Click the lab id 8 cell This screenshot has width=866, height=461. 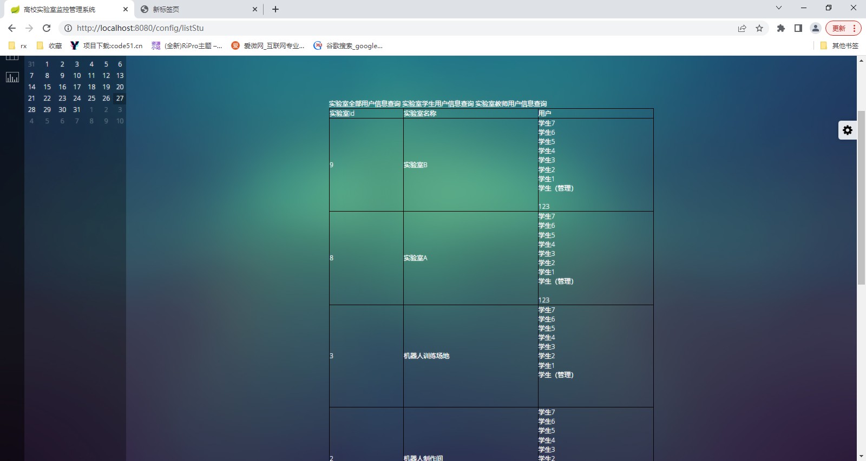click(366, 258)
